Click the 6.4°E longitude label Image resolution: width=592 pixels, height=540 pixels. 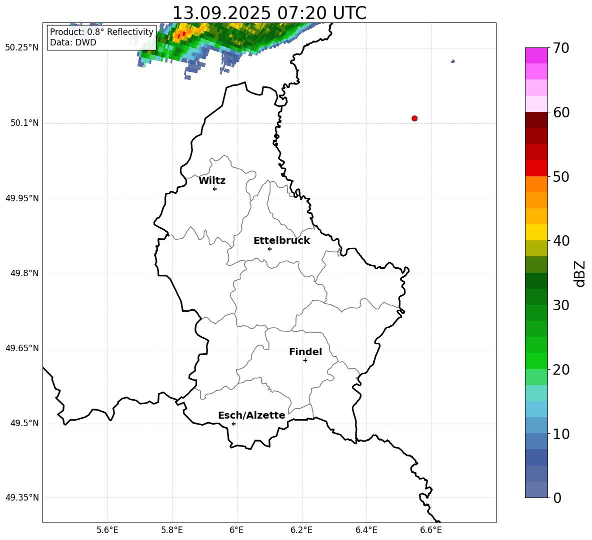pos(366,530)
